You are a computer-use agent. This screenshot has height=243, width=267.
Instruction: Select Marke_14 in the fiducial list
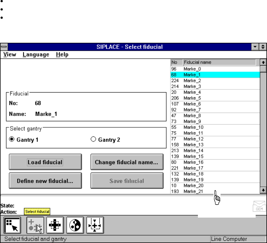click(215, 150)
